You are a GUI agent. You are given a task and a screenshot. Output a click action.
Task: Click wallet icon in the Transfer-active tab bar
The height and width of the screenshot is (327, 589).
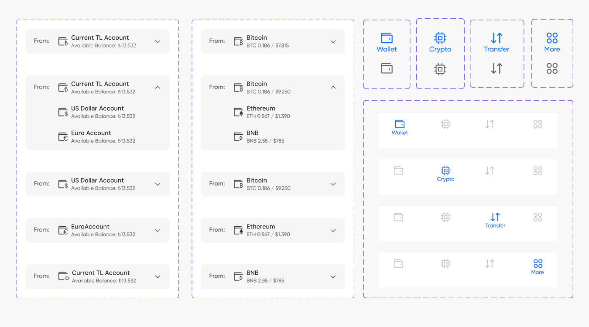[x=398, y=217]
